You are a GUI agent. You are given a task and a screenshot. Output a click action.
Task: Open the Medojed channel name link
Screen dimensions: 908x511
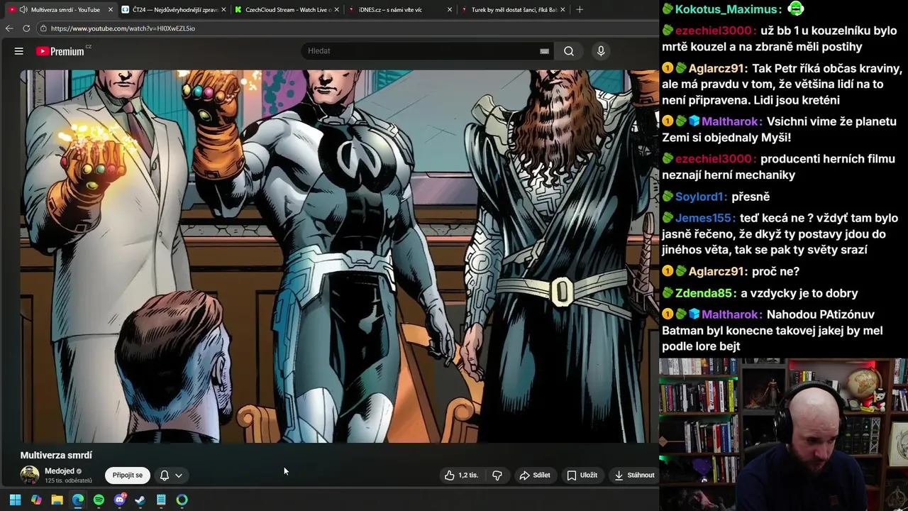tap(60, 471)
